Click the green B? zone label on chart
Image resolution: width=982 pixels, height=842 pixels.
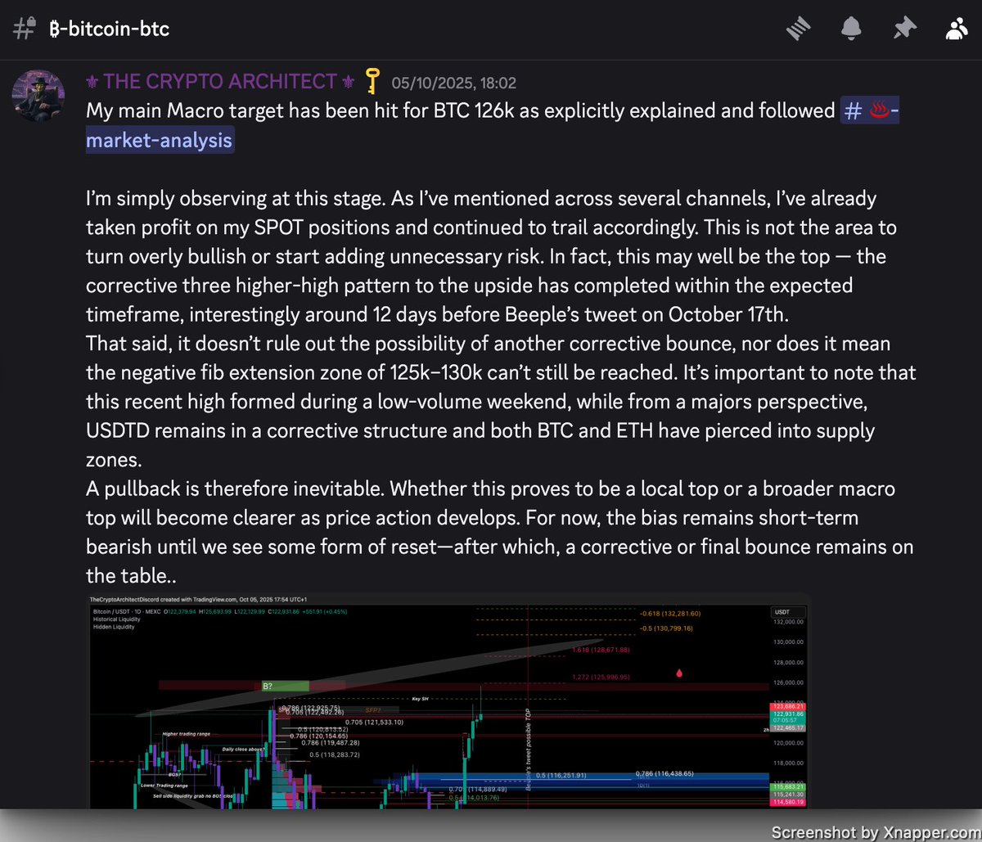(x=284, y=686)
